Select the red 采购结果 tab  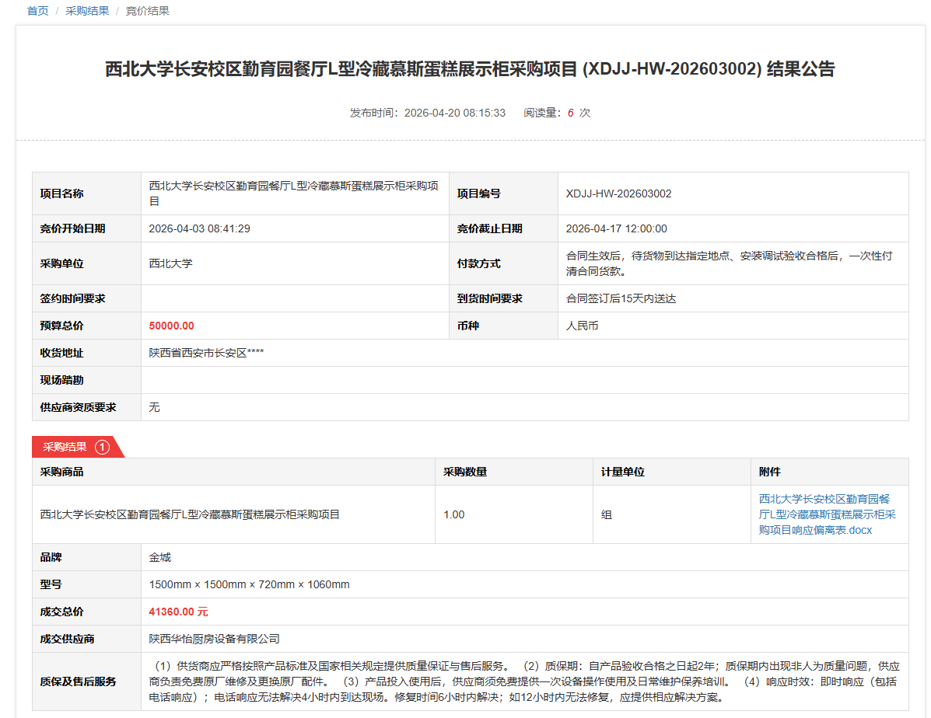click(65, 447)
